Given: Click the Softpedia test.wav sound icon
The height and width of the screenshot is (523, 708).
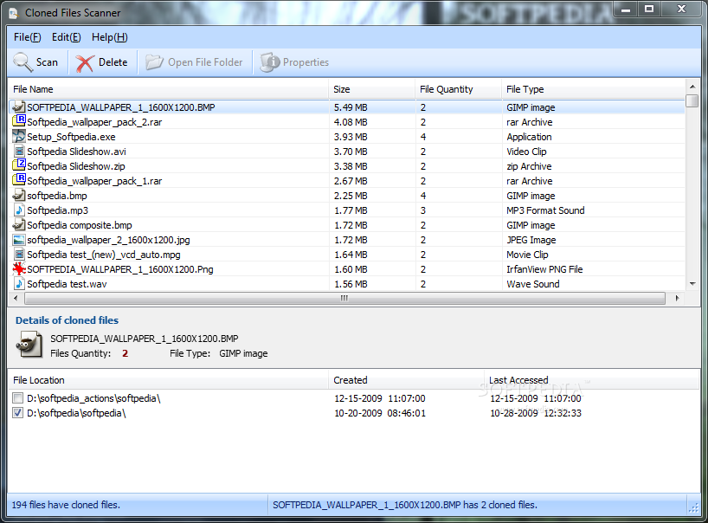Looking at the screenshot, I should point(18,284).
